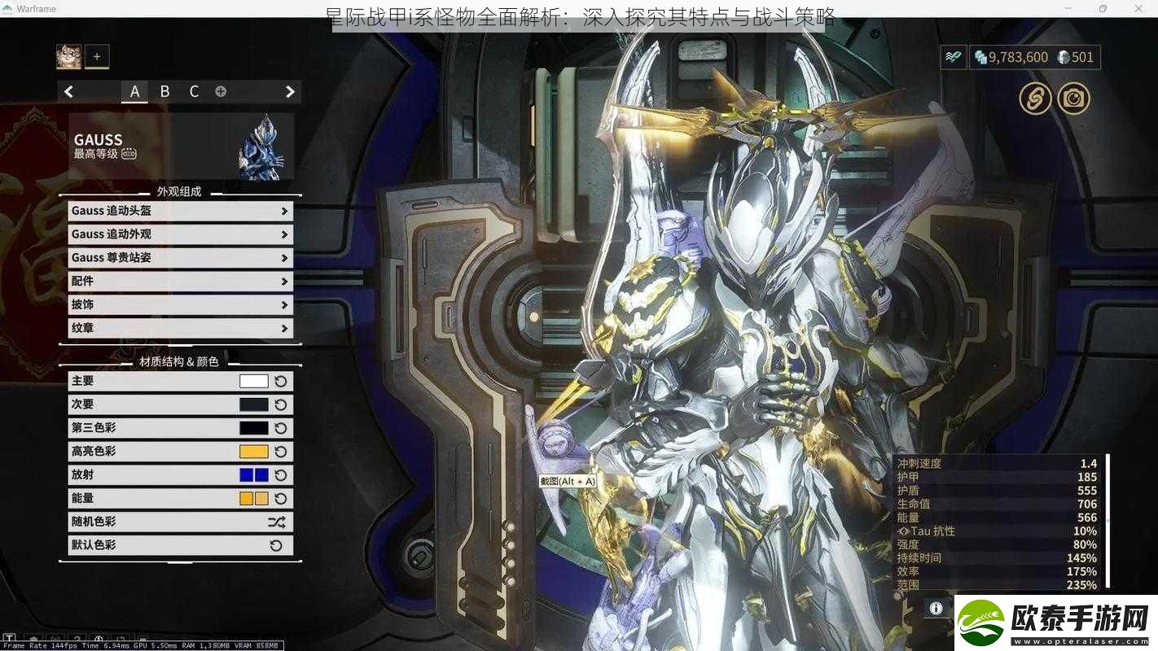Reset the 能量 energy color
Image resolution: width=1158 pixels, height=651 pixels.
(281, 499)
